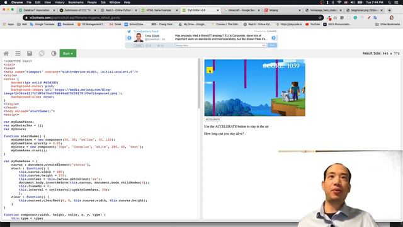Click the code editor's vertical scrollbar

tap(199, 83)
